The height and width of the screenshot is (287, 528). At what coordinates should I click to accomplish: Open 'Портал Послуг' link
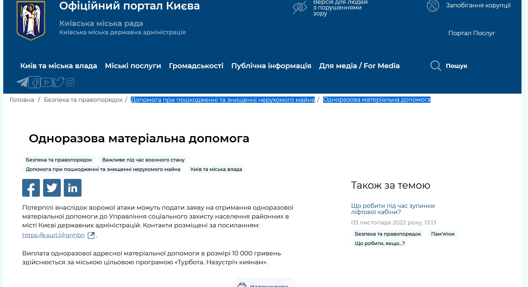(472, 33)
